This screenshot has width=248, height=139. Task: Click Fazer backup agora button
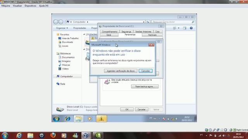[x=145, y=86]
